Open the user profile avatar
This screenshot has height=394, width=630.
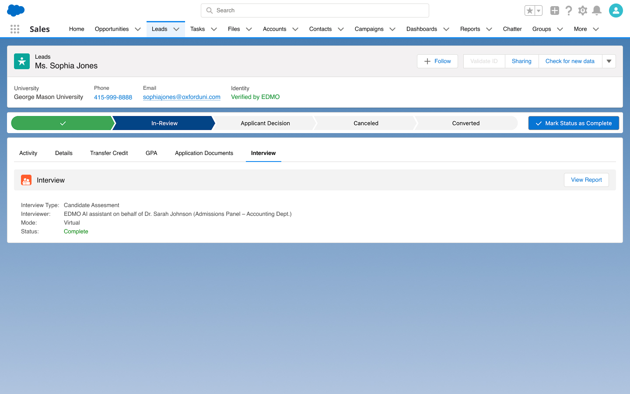coord(616,11)
